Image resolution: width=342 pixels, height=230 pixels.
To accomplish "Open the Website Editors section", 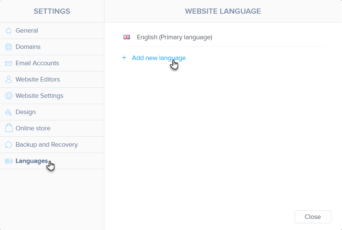I will coord(37,80).
